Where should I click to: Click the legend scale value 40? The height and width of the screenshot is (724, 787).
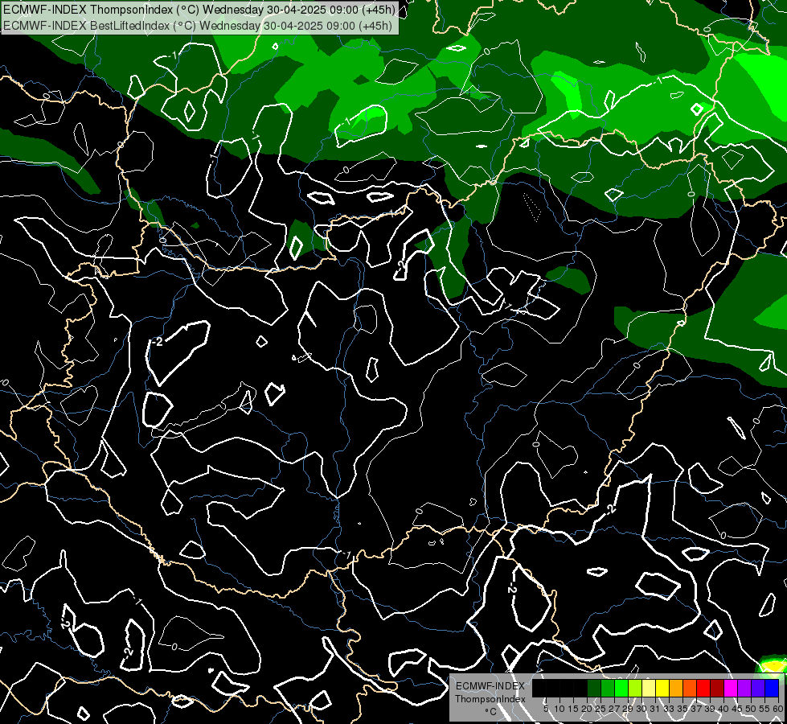[x=723, y=709]
